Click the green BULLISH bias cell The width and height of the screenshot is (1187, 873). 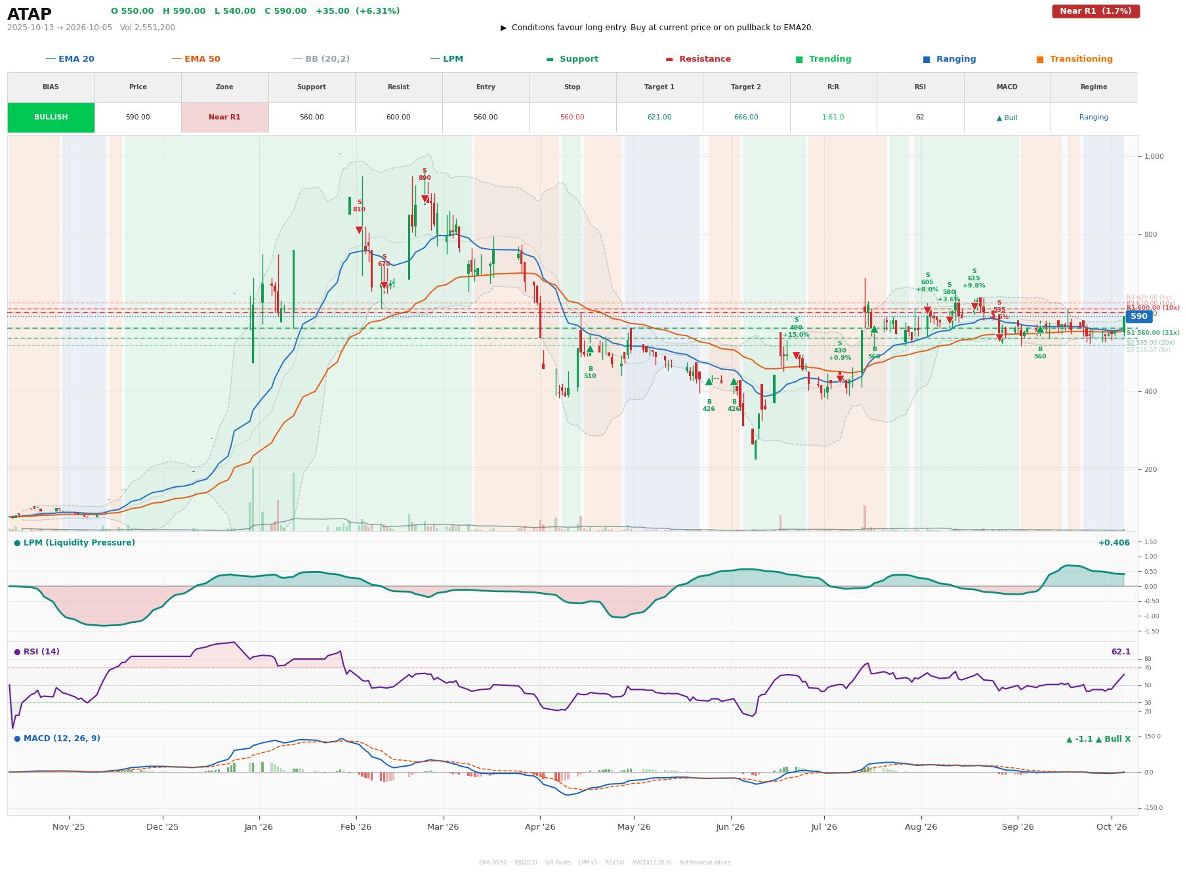[51, 117]
